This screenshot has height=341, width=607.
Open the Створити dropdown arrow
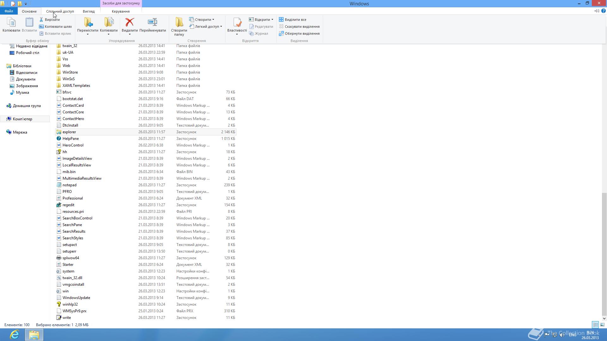[213, 20]
